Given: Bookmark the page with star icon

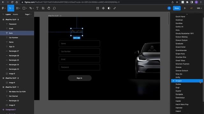Looking at the screenshot, I should 177,2.
